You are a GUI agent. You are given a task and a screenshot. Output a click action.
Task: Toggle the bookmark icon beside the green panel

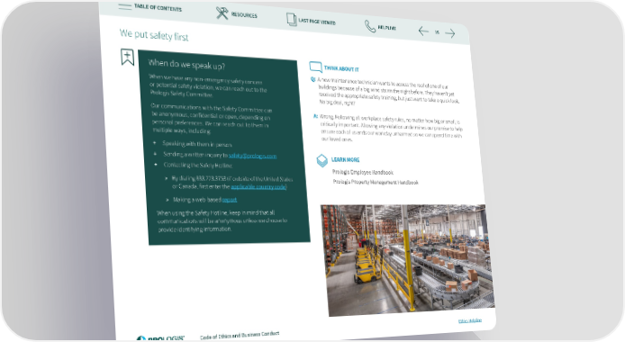click(x=127, y=57)
